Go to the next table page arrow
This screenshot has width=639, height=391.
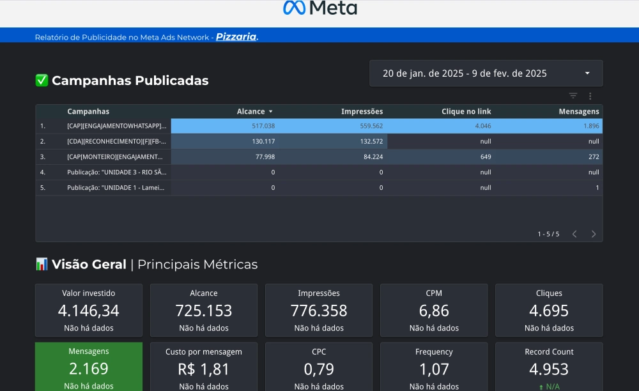[x=594, y=234]
